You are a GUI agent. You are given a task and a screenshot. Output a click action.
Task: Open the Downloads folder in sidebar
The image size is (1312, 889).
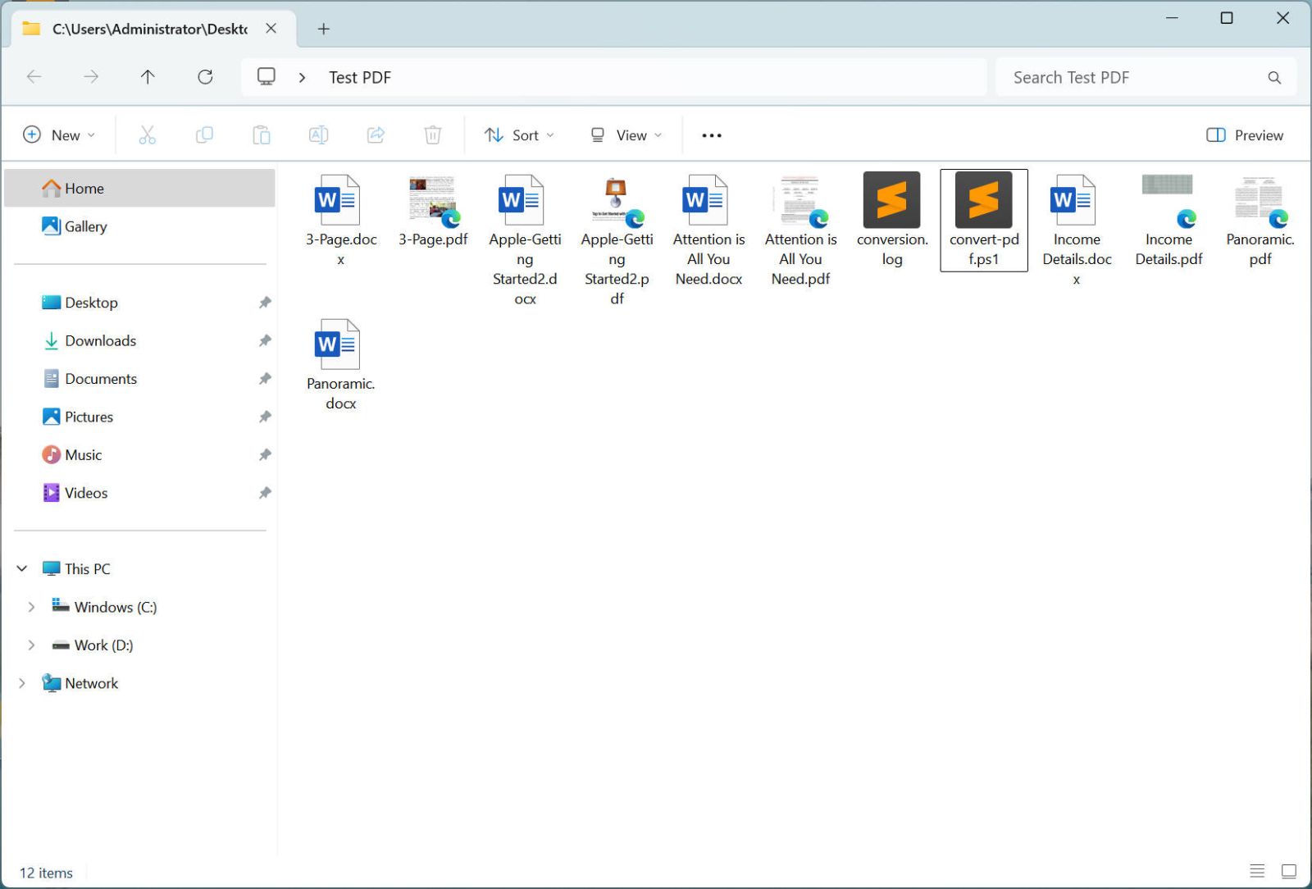100,340
